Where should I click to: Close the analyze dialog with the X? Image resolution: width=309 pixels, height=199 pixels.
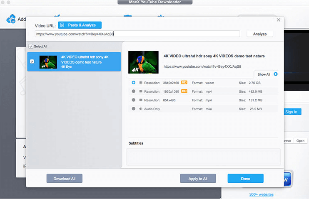coord(279,20)
